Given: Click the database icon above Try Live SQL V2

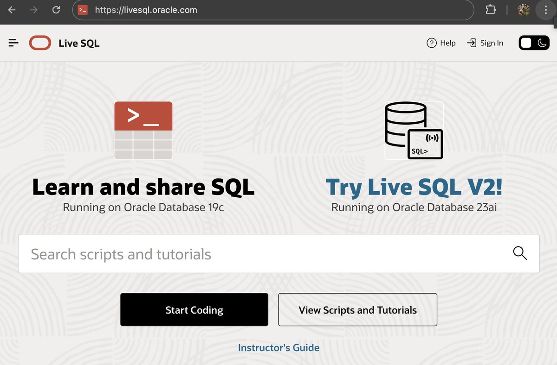Looking at the screenshot, I should [x=413, y=130].
